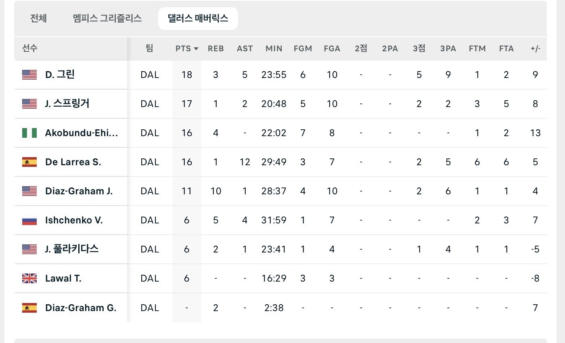
Task: Click the Russian flag beside Ishchenko V.
Action: pyautogui.click(x=29, y=220)
